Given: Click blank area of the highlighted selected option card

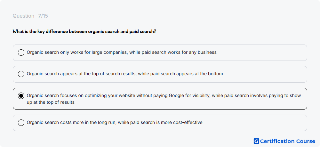Looking at the screenshot, I should click(x=190, y=102).
